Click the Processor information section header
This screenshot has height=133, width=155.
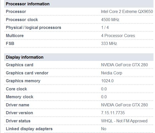(28, 4)
